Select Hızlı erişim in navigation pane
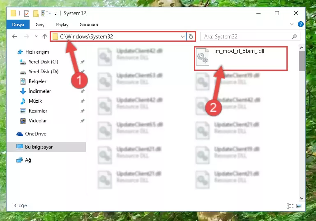Screen dimensions: 316x221 [37, 52]
